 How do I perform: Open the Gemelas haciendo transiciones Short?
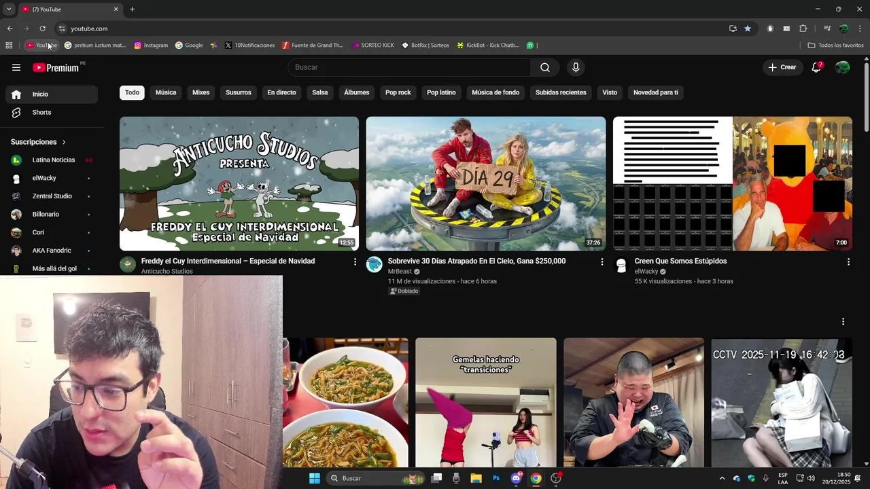486,403
